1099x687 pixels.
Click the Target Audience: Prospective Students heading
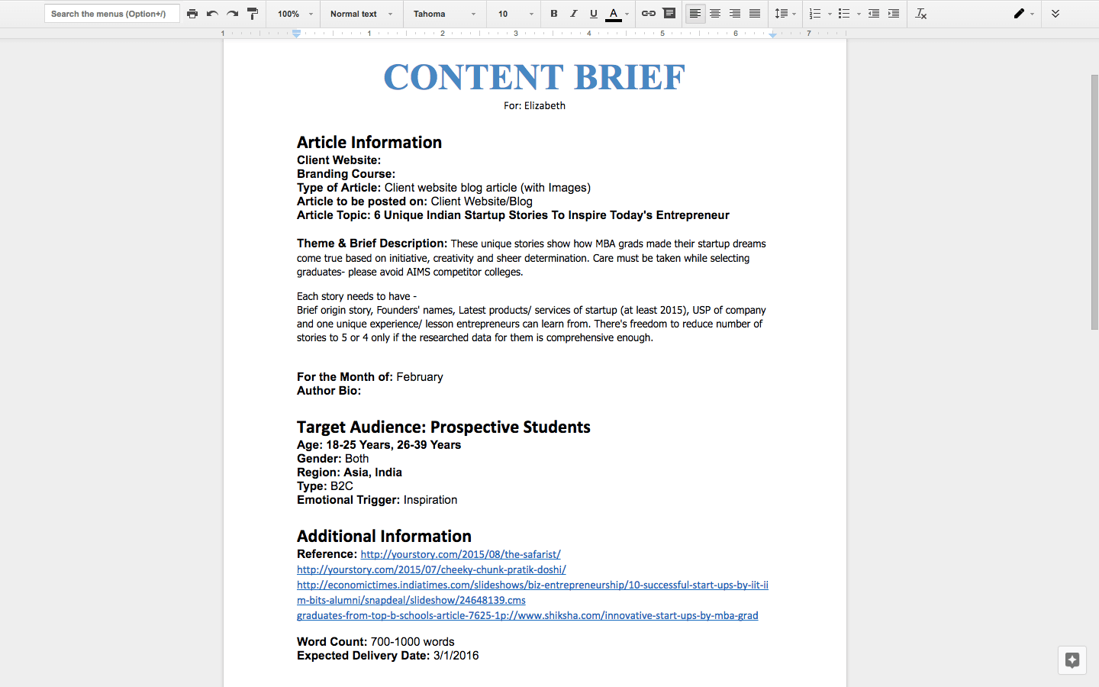443,427
